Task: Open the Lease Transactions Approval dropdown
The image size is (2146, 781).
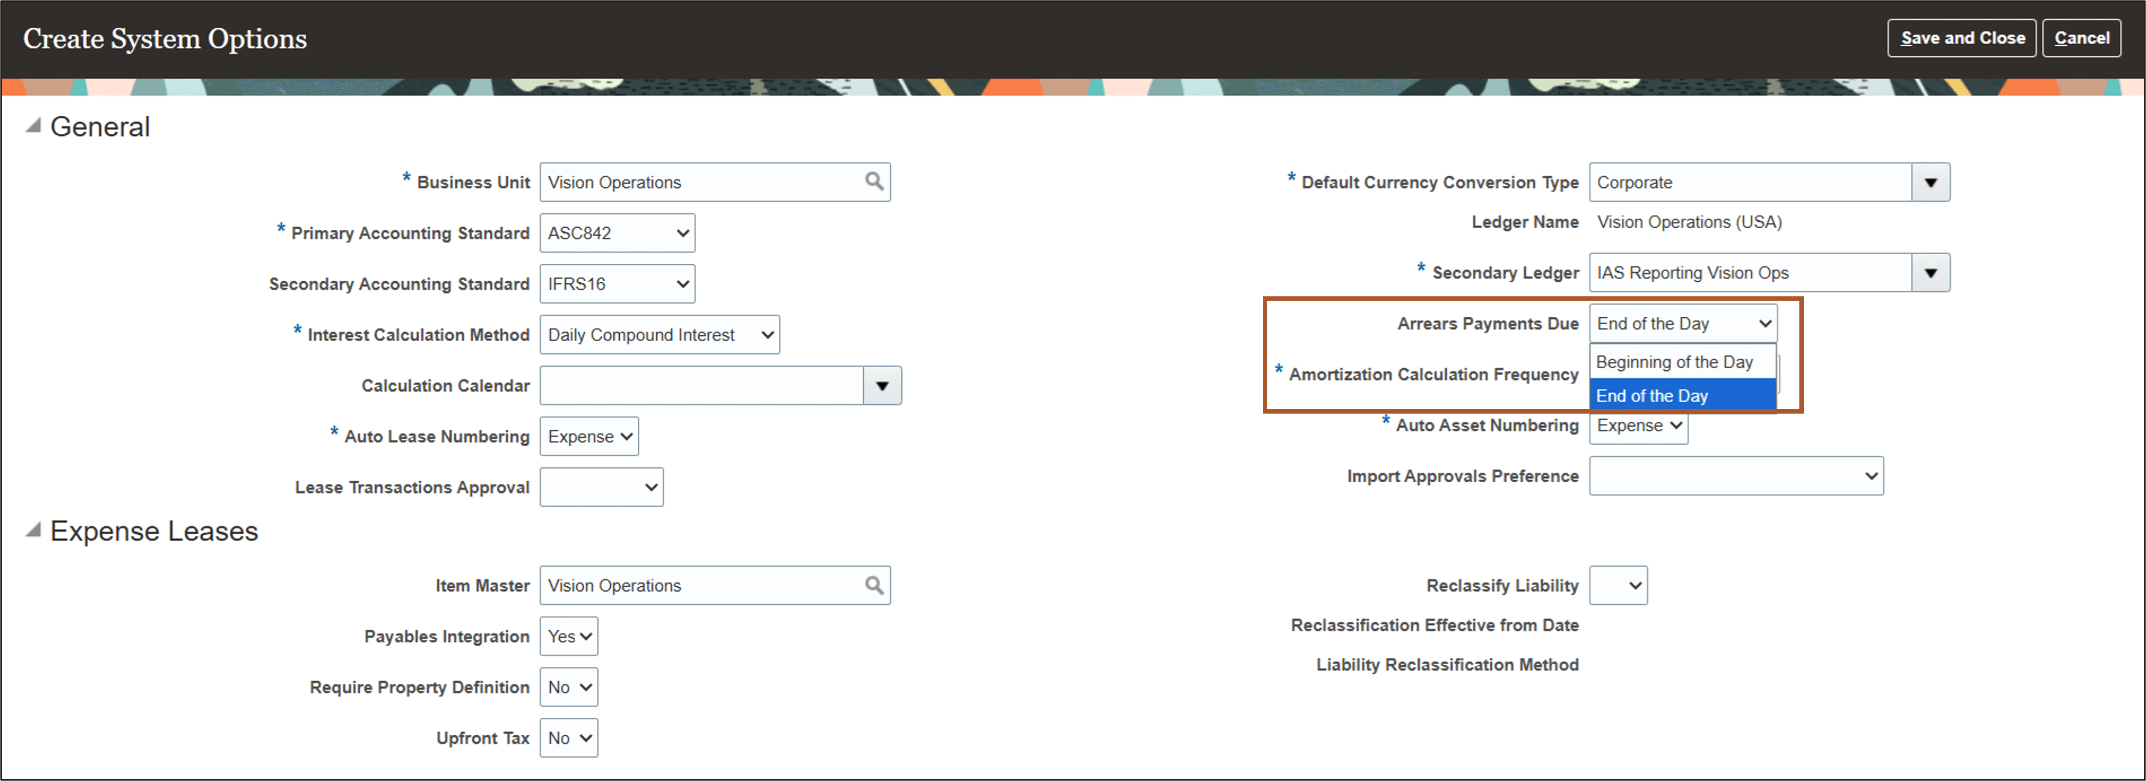Action: tap(601, 487)
